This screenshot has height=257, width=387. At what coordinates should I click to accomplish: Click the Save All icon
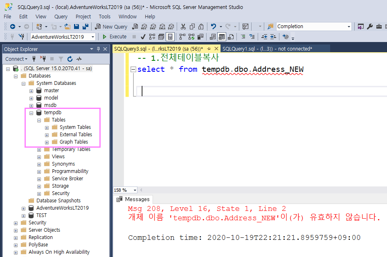click(x=85, y=27)
